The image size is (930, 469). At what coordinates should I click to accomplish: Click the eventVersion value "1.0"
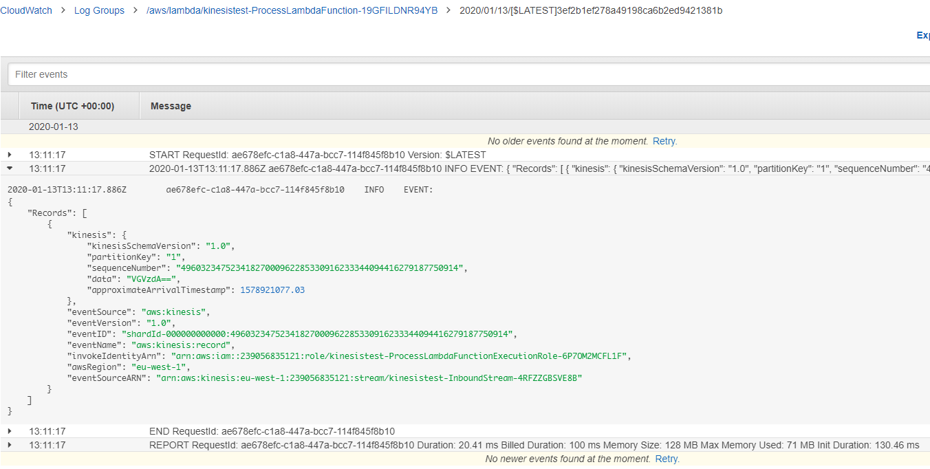coord(160,323)
